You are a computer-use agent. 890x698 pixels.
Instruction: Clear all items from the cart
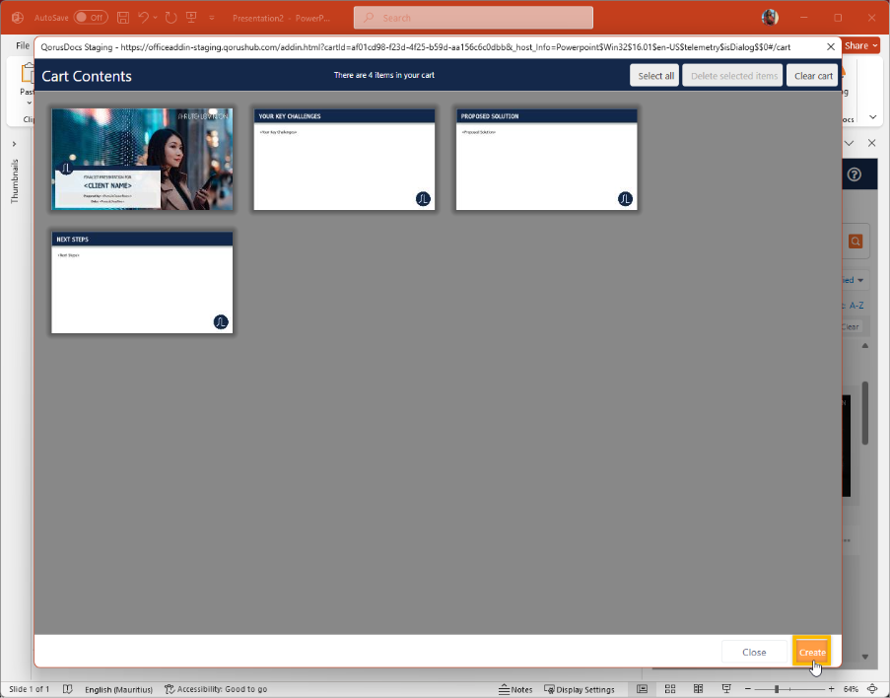[x=812, y=75]
